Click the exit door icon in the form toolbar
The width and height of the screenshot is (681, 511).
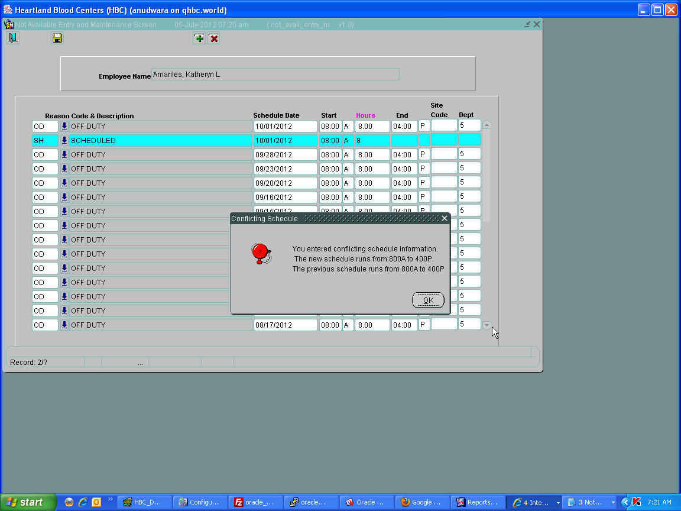13,38
